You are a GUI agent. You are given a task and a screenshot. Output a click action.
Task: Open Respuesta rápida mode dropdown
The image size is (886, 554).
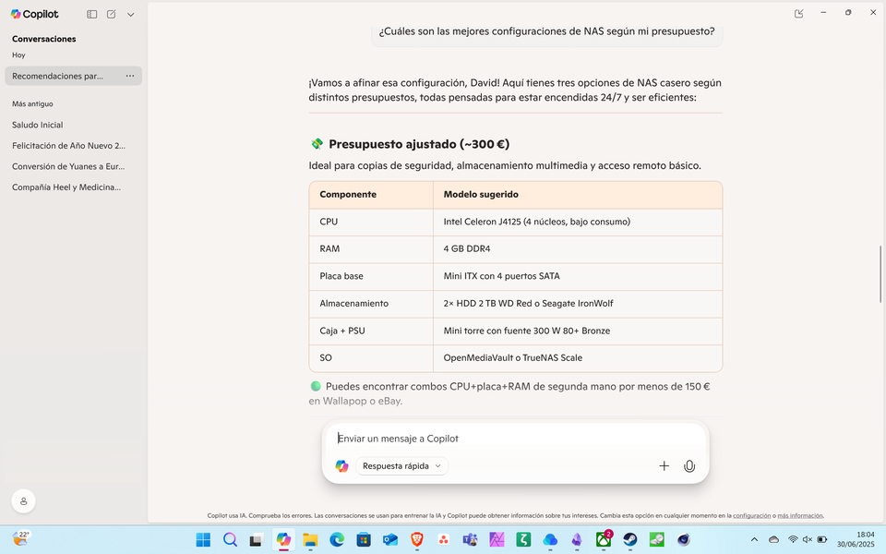click(x=401, y=465)
